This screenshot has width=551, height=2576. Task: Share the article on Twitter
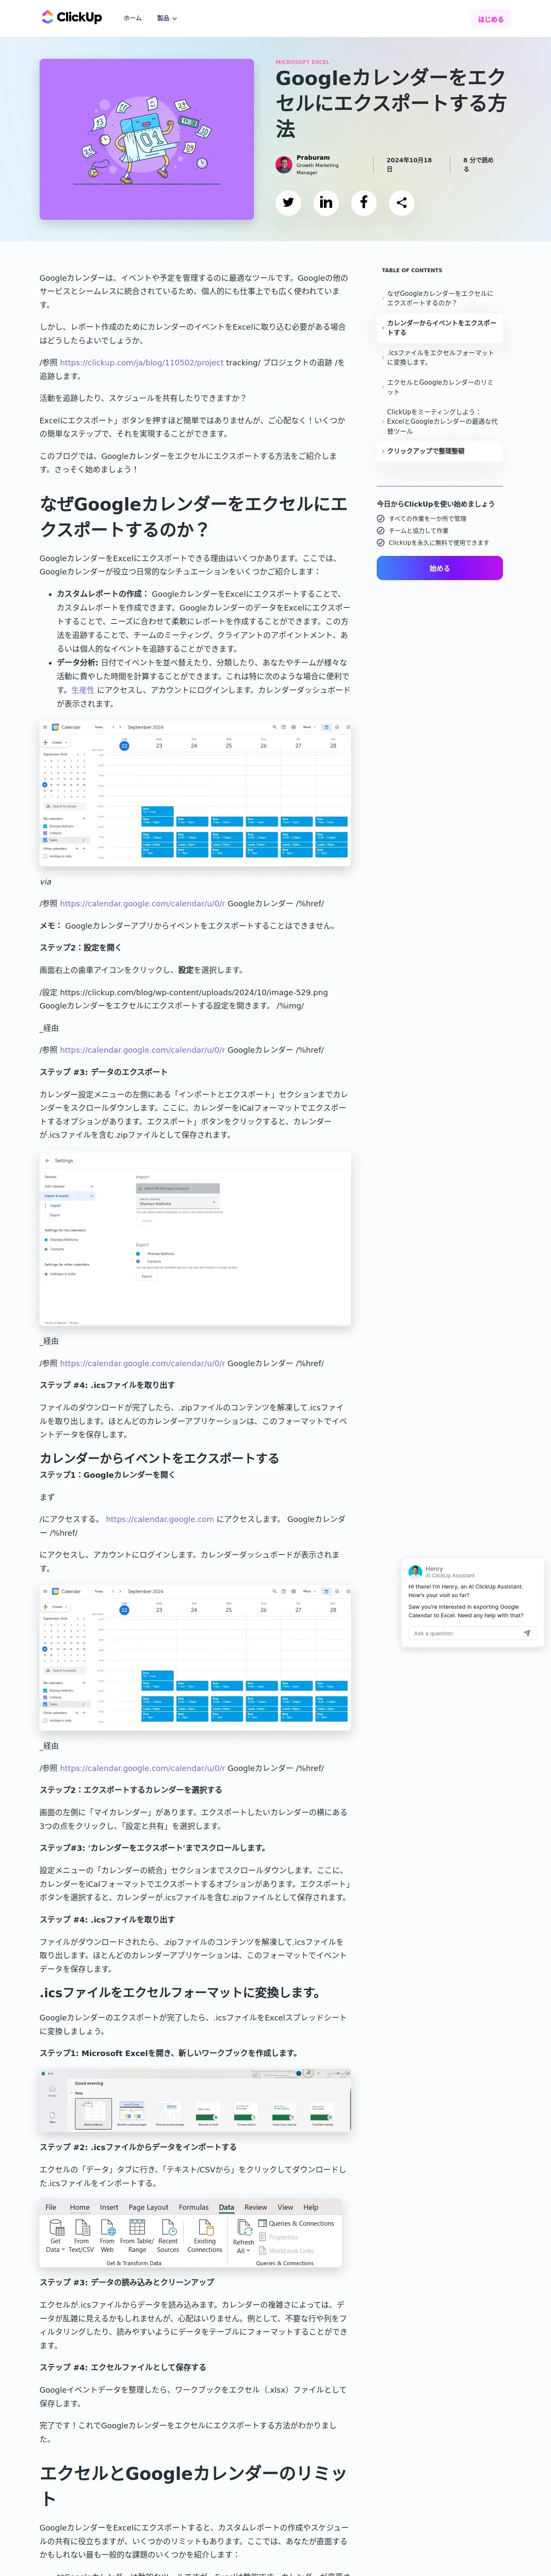(288, 203)
